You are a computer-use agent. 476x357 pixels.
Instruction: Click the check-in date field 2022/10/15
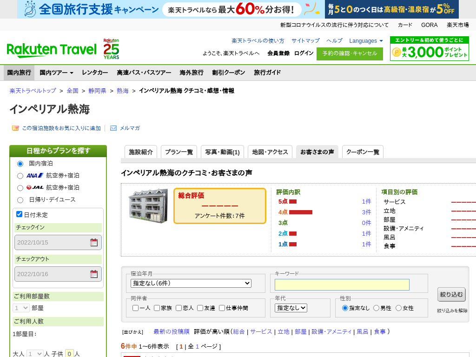[58, 242]
